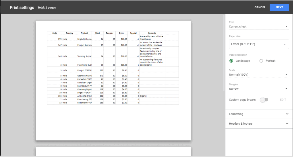The width and height of the screenshot is (294, 157).
Task: Open the Margins Narrow dropdown
Action: point(259,89)
